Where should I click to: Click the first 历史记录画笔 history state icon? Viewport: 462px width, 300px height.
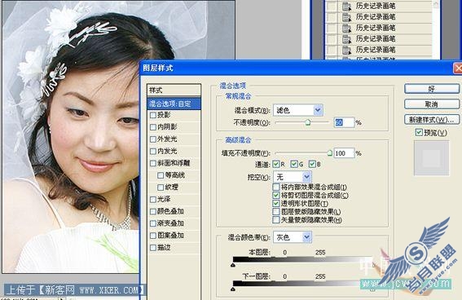click(x=346, y=7)
